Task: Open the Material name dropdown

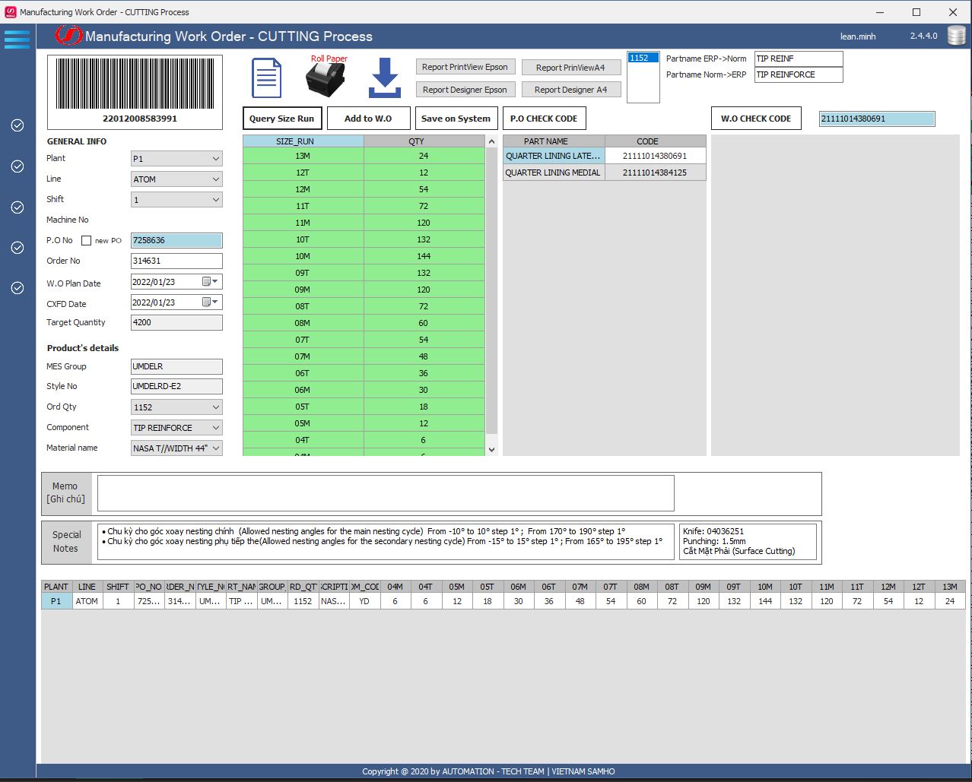Action: click(x=216, y=448)
